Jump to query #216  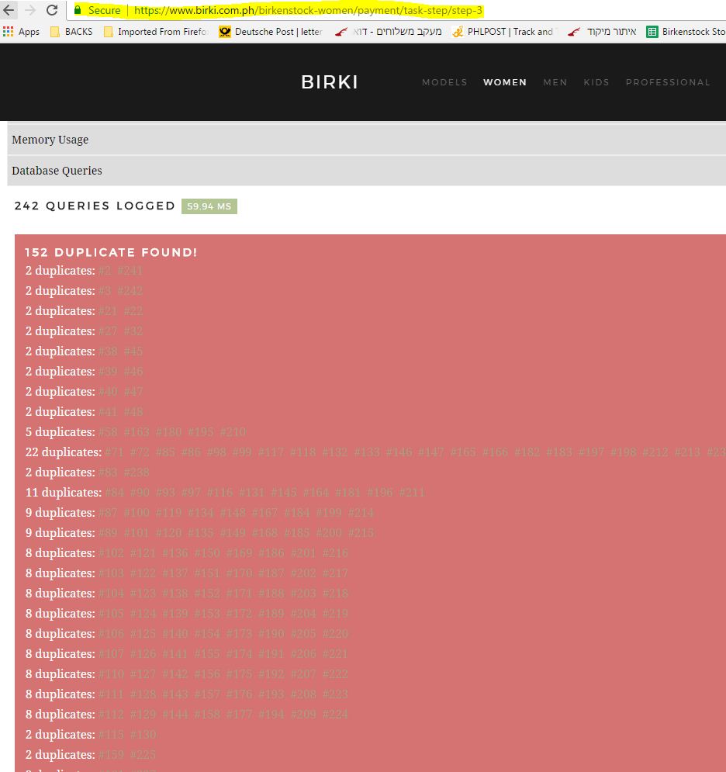pyautogui.click(x=335, y=553)
